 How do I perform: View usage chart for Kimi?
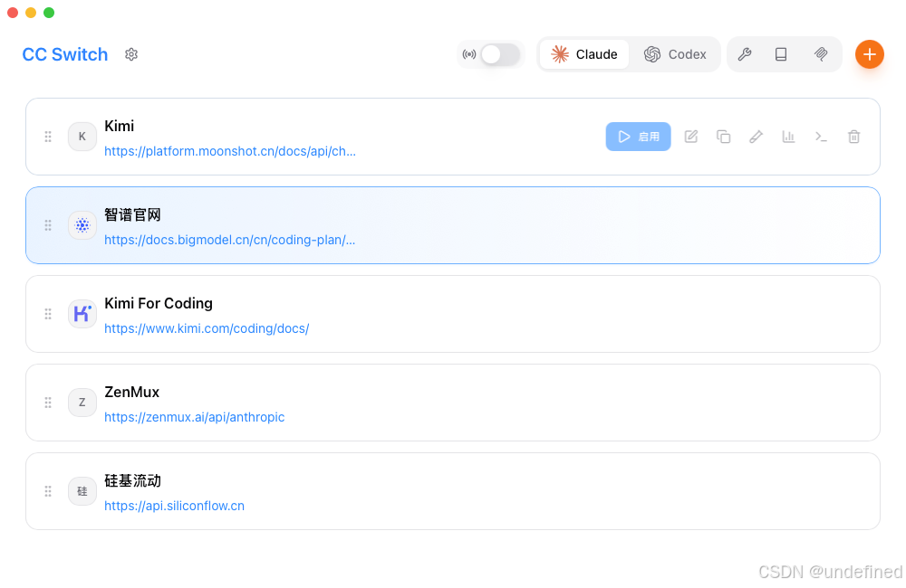point(789,137)
